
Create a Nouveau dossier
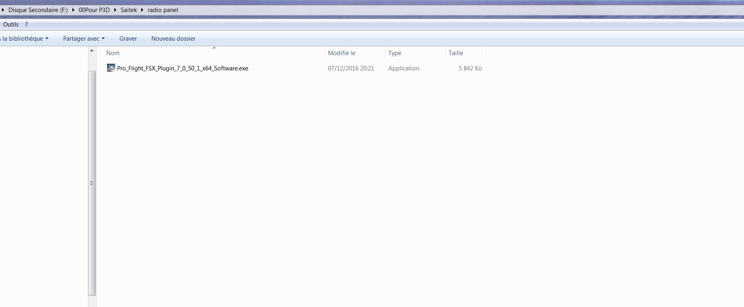pos(173,39)
